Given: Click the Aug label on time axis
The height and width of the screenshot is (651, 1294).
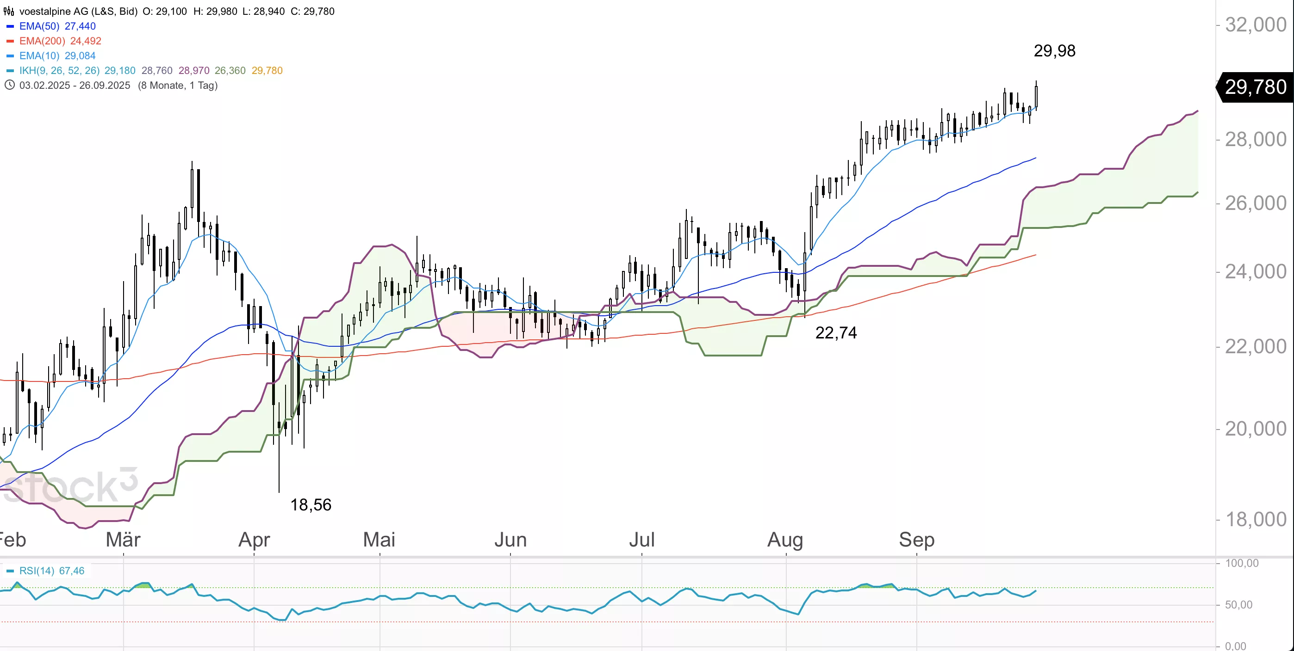Looking at the screenshot, I should (785, 540).
